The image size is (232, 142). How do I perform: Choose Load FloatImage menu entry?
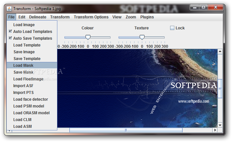tap(32, 79)
